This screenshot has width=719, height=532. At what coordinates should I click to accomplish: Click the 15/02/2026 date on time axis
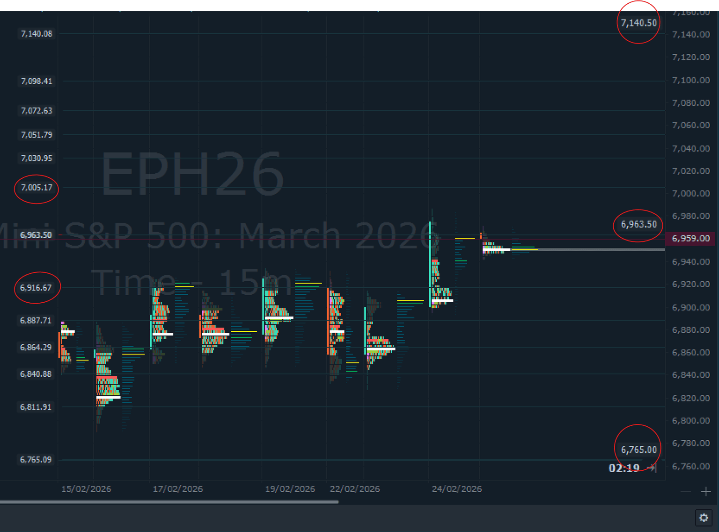(x=86, y=489)
